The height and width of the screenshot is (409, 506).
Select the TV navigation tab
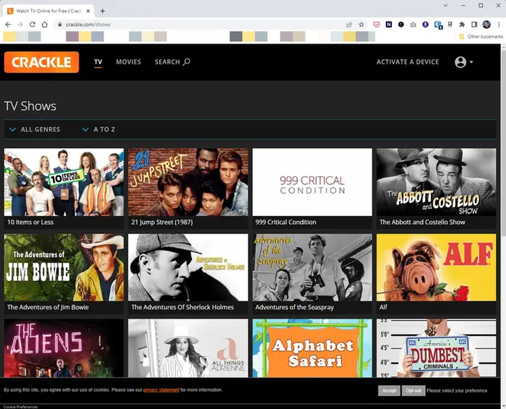[x=98, y=62]
